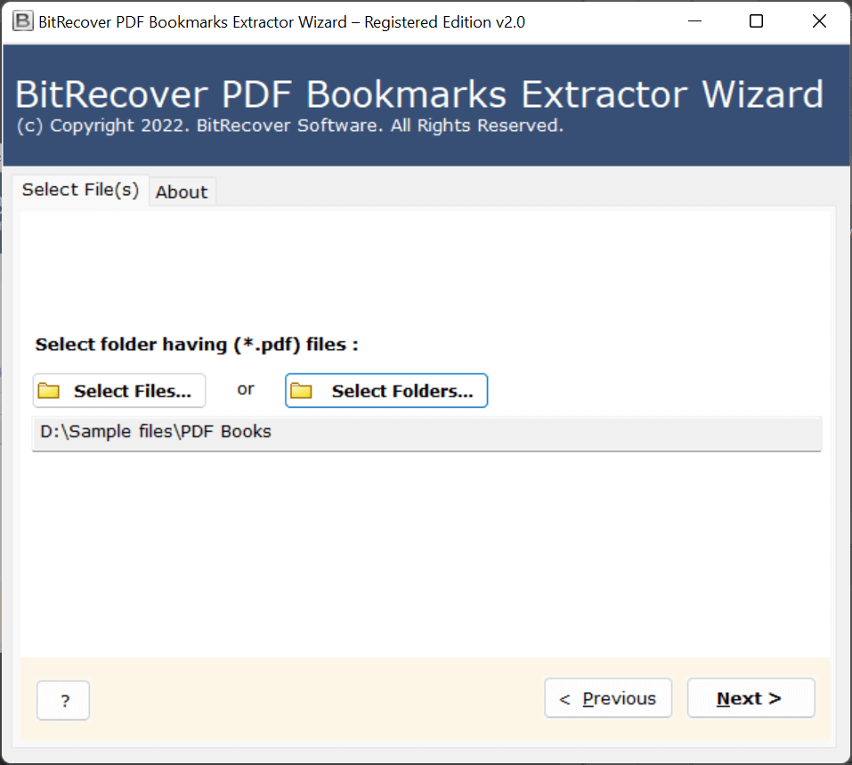
Task: Click the D:\Sample files\PDF Books path field
Action: (x=426, y=433)
